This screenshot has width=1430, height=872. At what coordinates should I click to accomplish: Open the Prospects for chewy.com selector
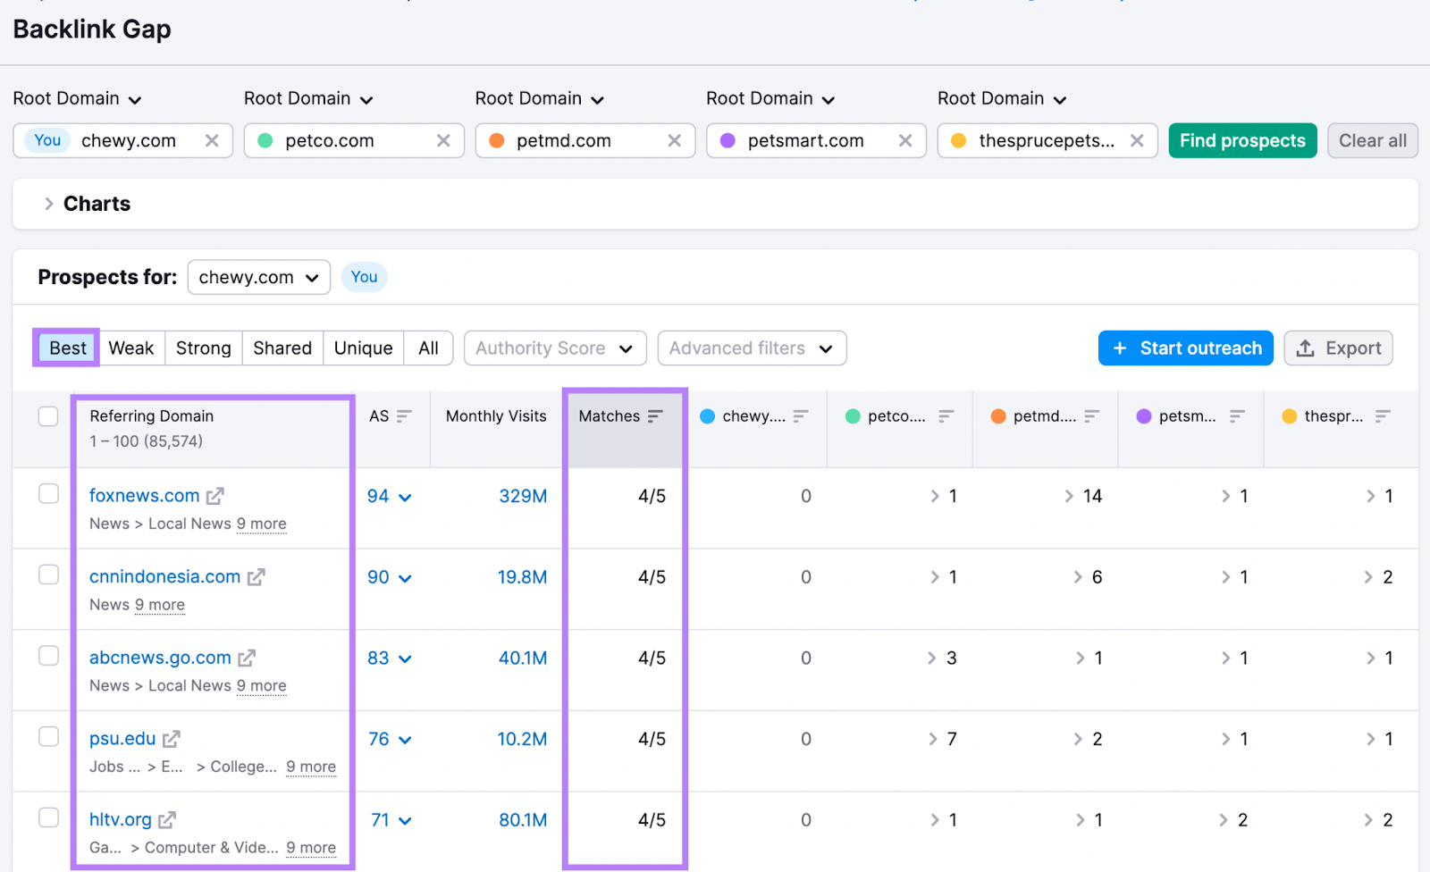[x=258, y=277]
